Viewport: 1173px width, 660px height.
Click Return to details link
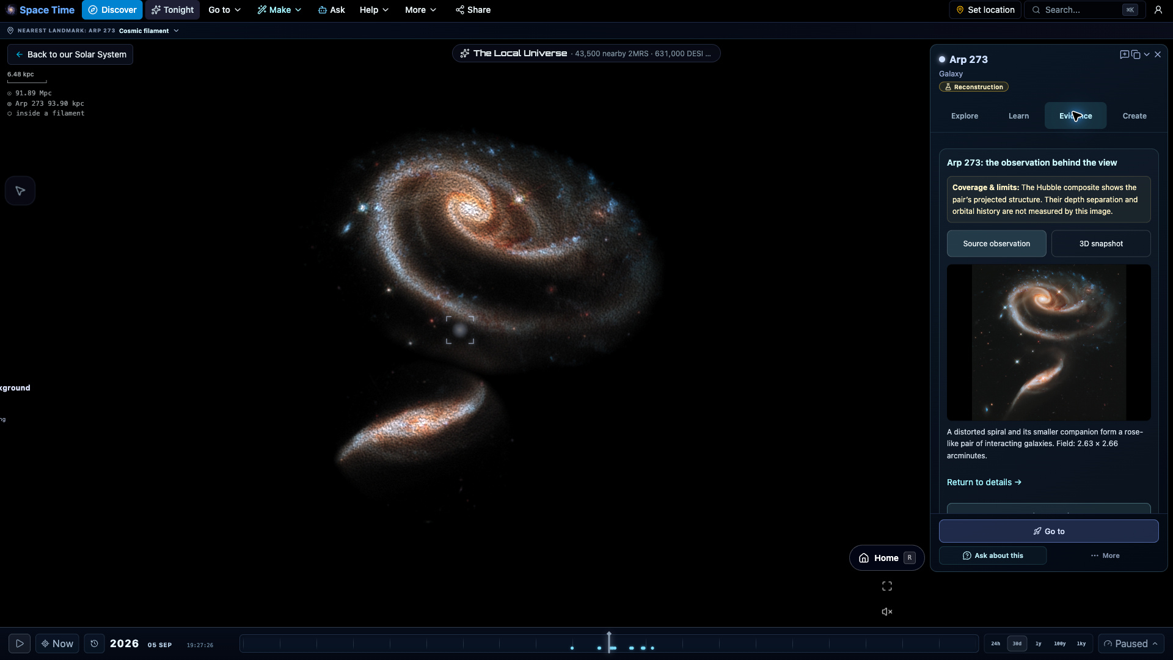[984, 482]
